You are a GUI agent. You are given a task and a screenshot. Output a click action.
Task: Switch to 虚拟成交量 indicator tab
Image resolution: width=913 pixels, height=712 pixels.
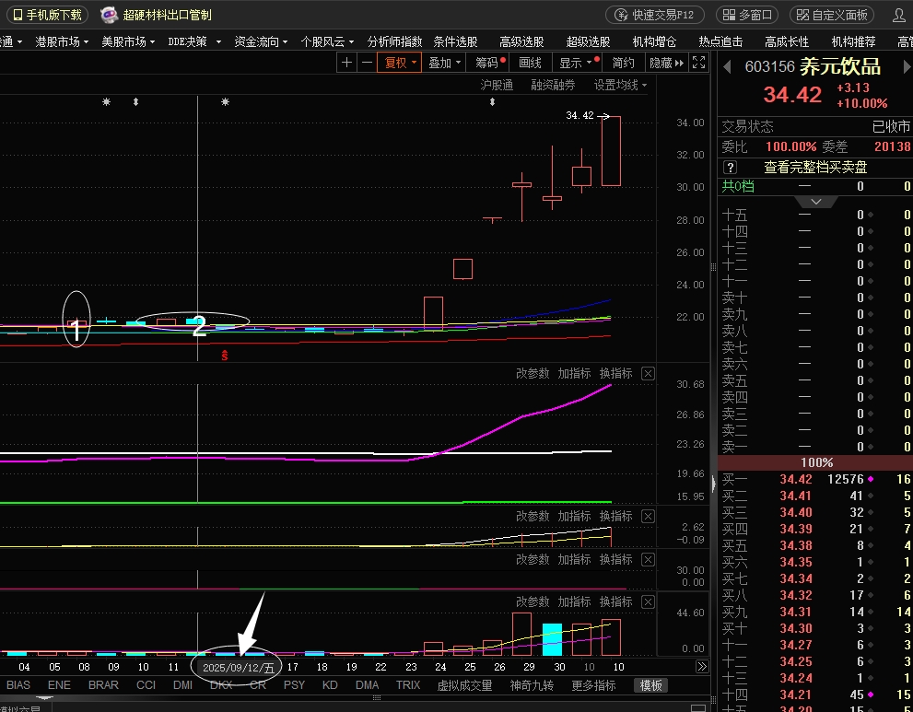point(464,685)
